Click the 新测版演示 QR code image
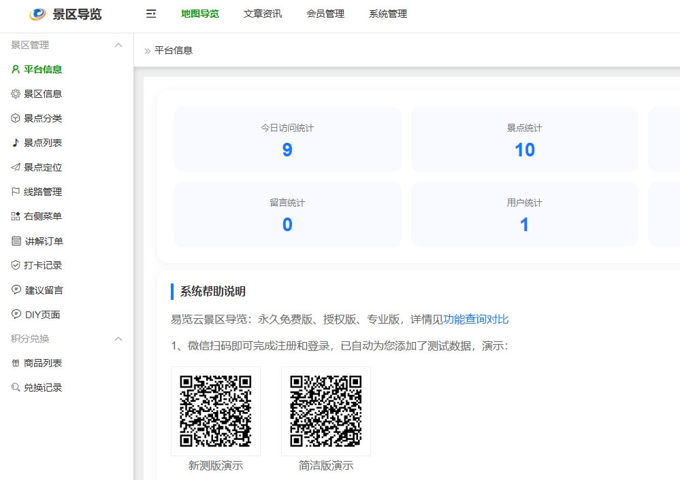 [216, 411]
